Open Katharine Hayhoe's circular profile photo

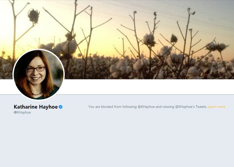[39, 75]
